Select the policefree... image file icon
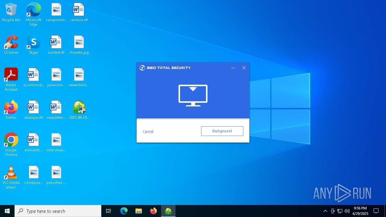Viewport: 386px width, 217px height. click(x=56, y=175)
